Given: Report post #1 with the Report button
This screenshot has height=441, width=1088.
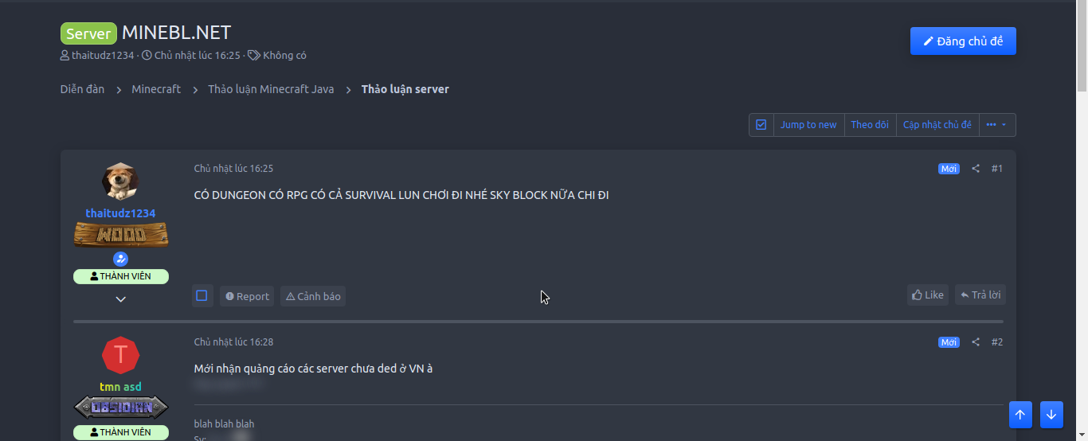Looking at the screenshot, I should pos(247,296).
